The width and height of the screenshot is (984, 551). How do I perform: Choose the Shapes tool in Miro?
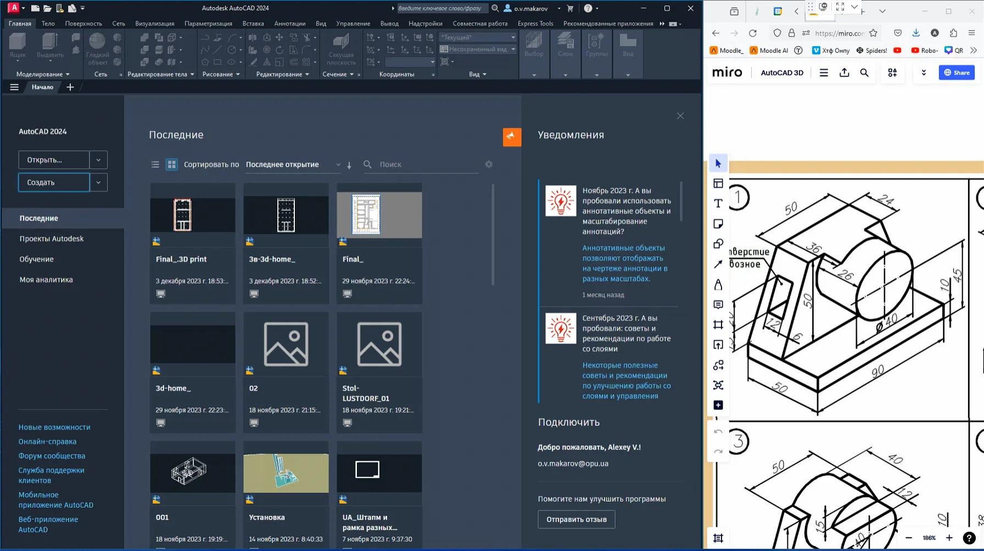pyautogui.click(x=718, y=244)
